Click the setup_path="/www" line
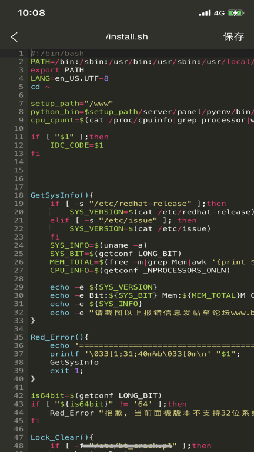 [72, 104]
